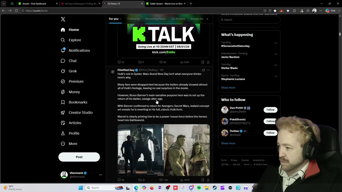
Task: Open the Money section
Action: tap(71, 92)
